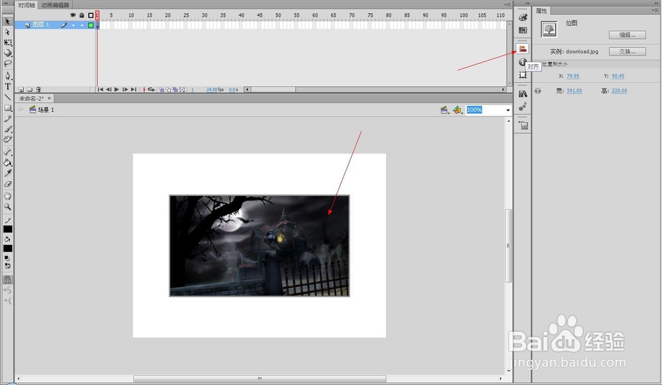Select the 属性 panel tab
Screen dimensions: 662x385
542,11
